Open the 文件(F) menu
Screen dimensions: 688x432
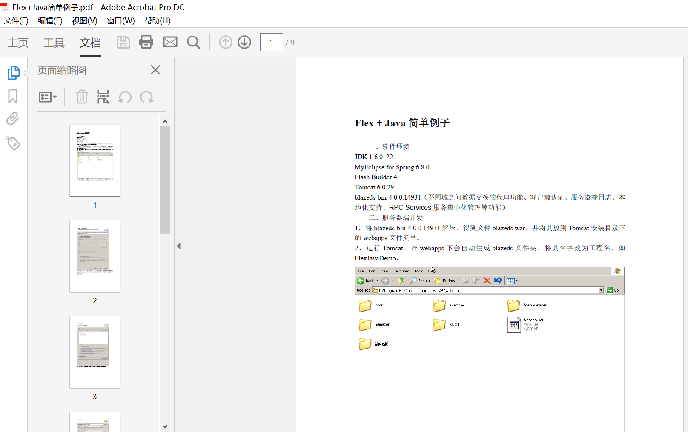pos(16,21)
